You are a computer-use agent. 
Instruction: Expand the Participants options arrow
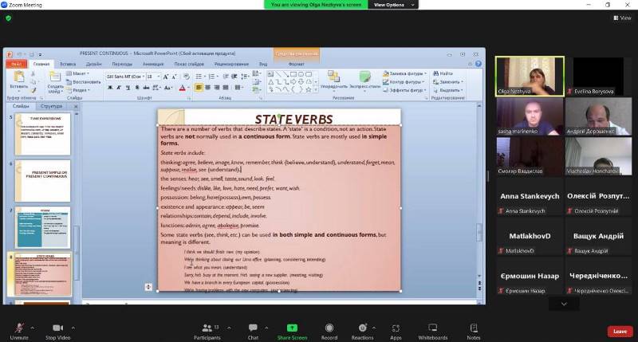tap(229, 328)
